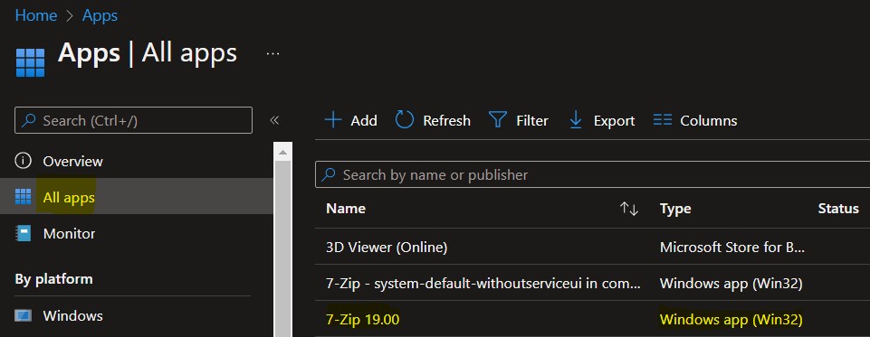Open the Columns chooser

pos(709,121)
